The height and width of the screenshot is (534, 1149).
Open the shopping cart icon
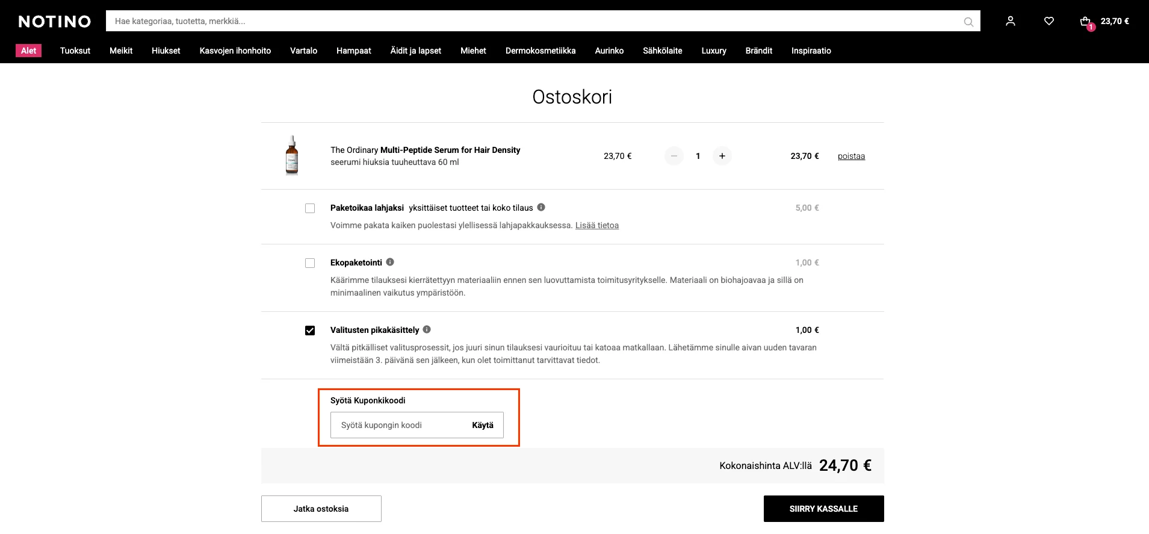coord(1086,22)
